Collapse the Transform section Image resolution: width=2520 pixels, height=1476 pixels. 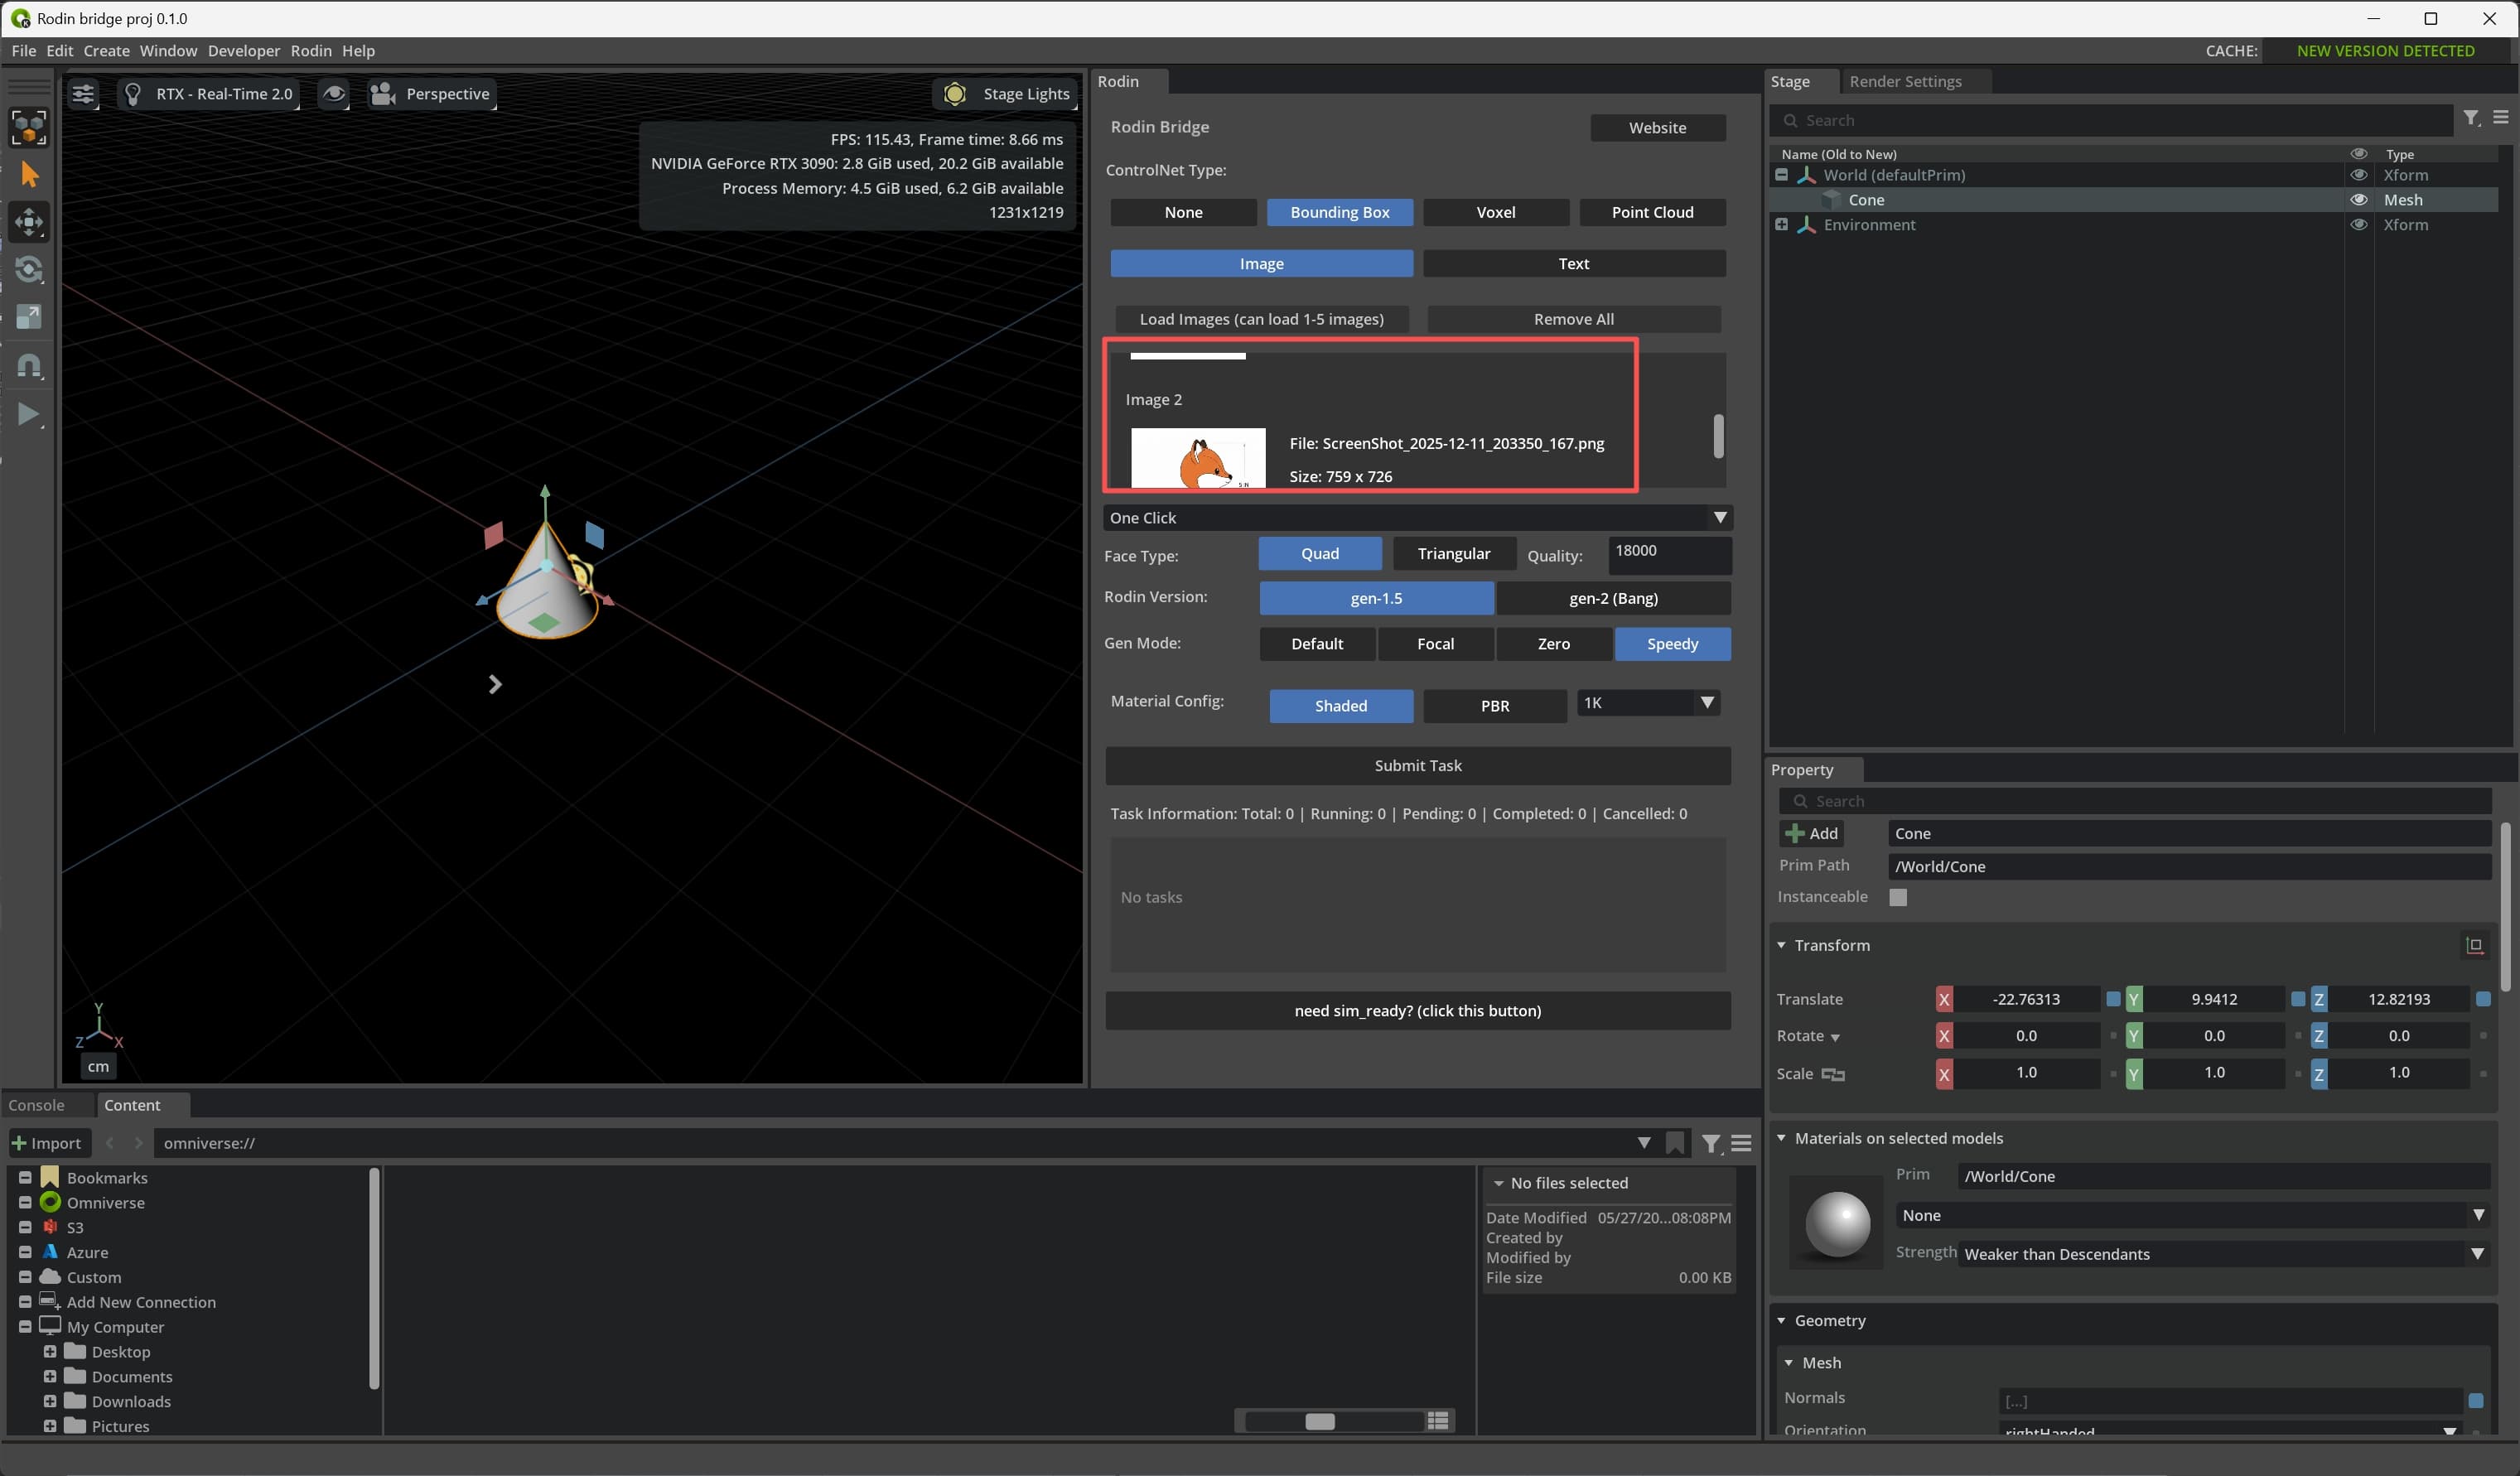(x=1781, y=945)
